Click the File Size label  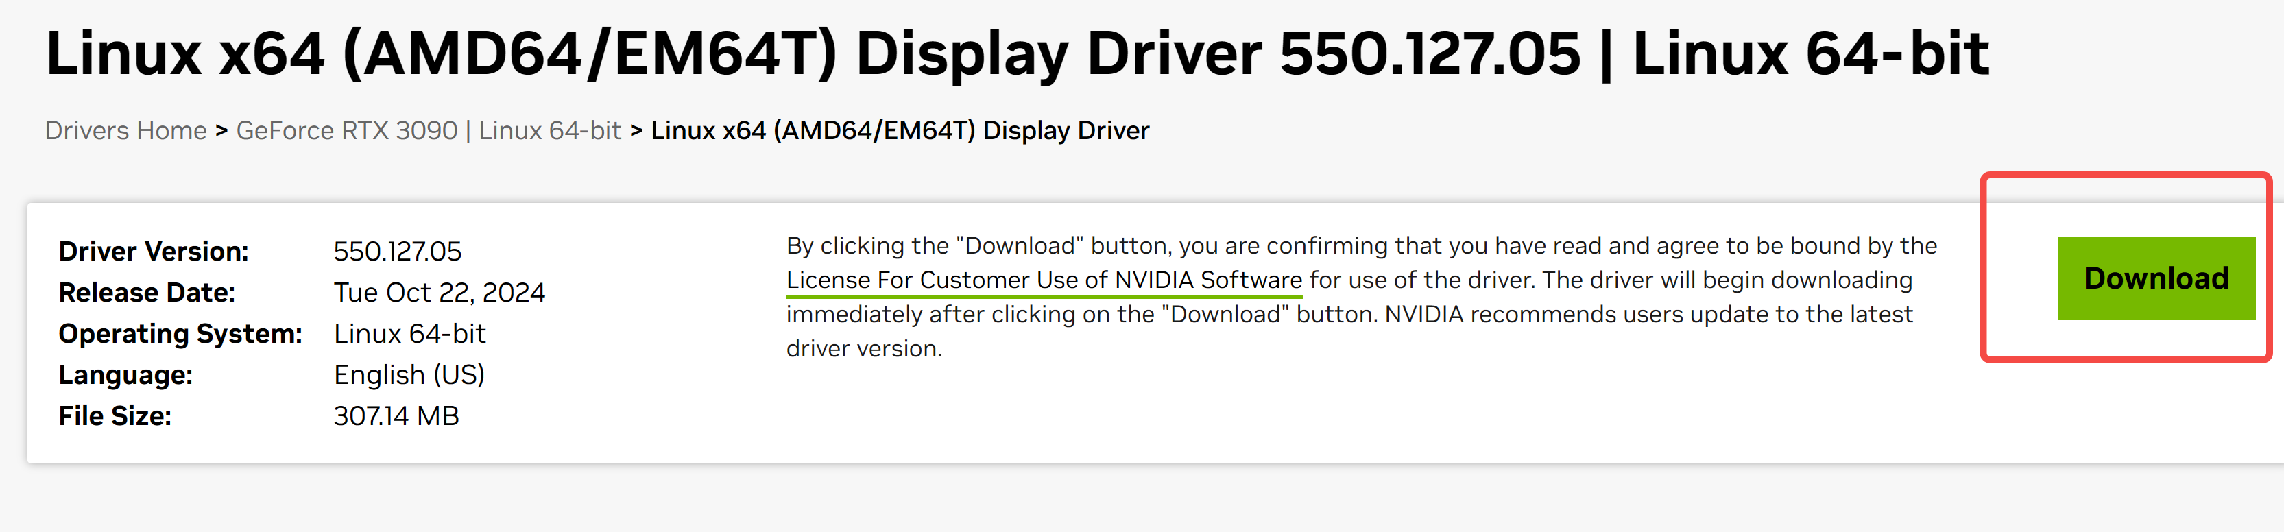click(x=115, y=416)
